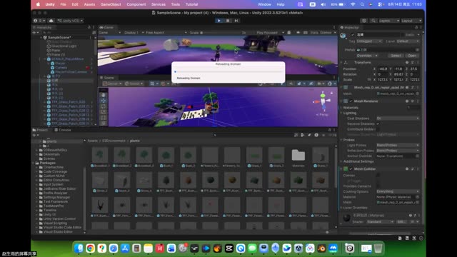Open the Play Focused dropdown
The height and width of the screenshot is (257, 457).
click(x=270, y=33)
